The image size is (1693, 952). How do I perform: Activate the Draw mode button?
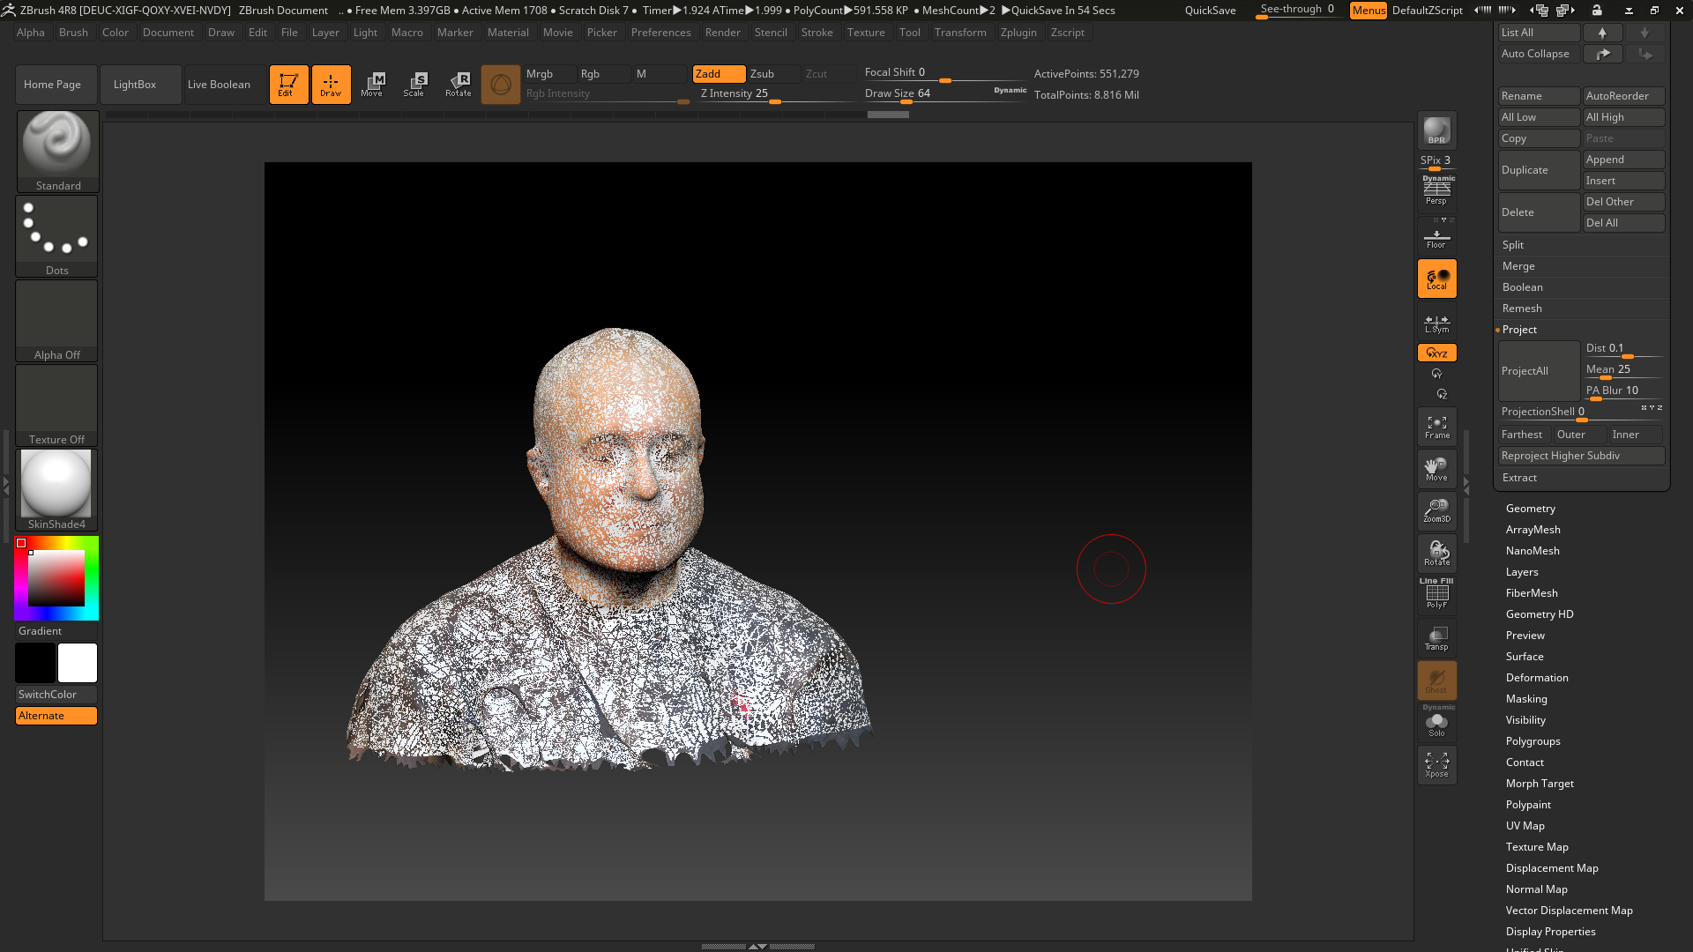(x=331, y=85)
